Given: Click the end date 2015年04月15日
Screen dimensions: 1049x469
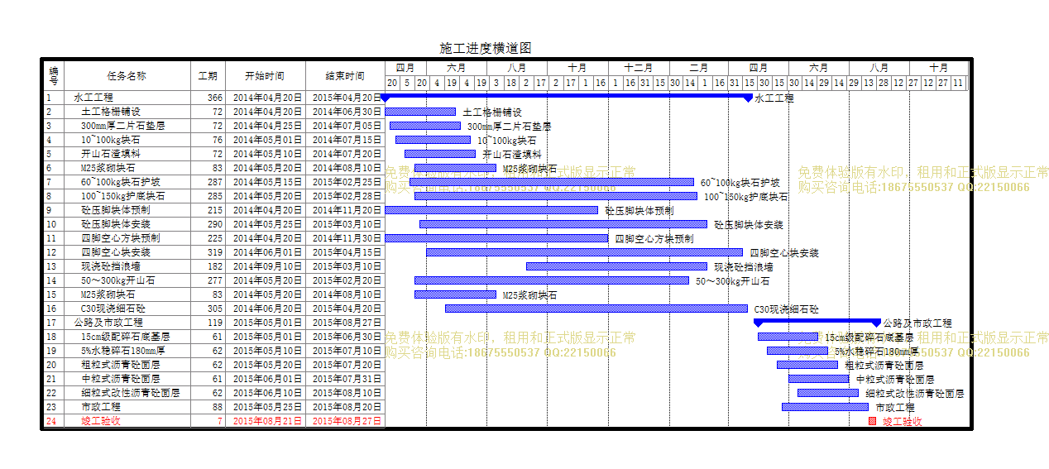Looking at the screenshot, I should pos(345,252).
